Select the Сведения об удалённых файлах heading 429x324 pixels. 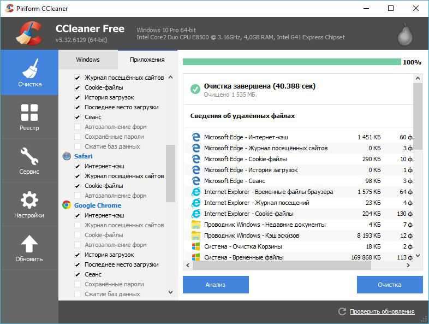tap(242, 116)
